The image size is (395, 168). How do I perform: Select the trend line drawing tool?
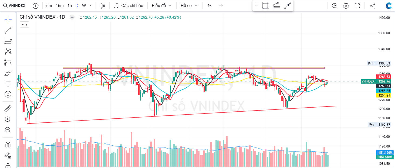click(8, 30)
